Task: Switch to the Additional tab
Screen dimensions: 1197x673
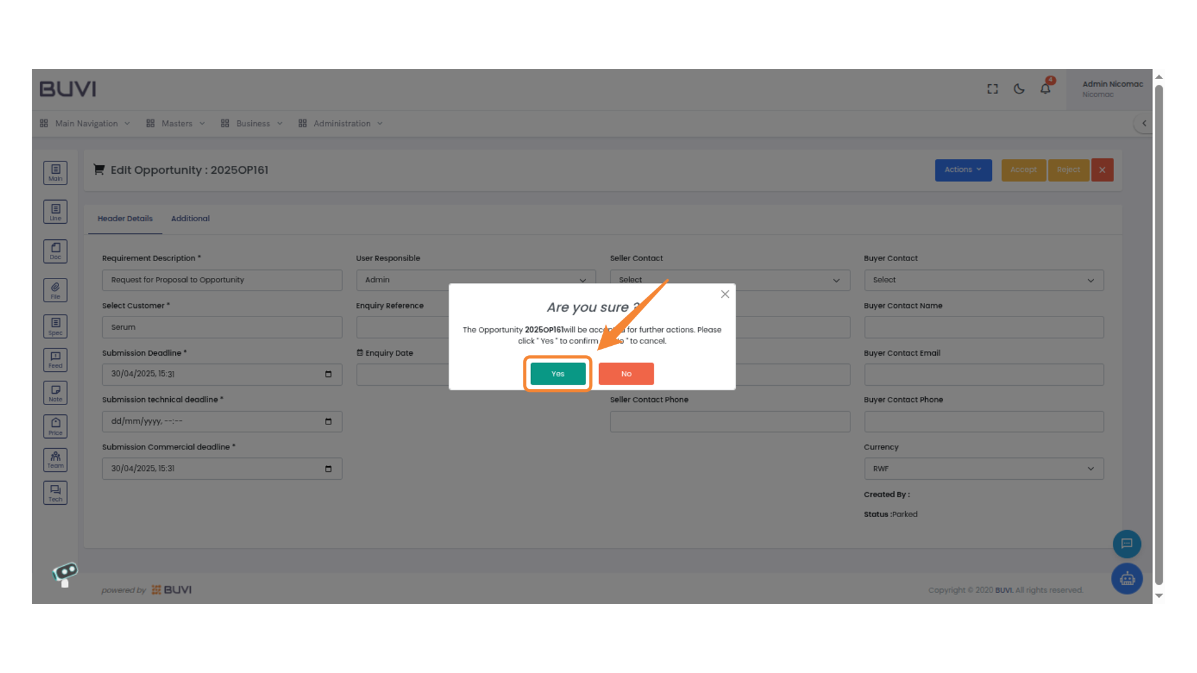Action: pos(190,219)
